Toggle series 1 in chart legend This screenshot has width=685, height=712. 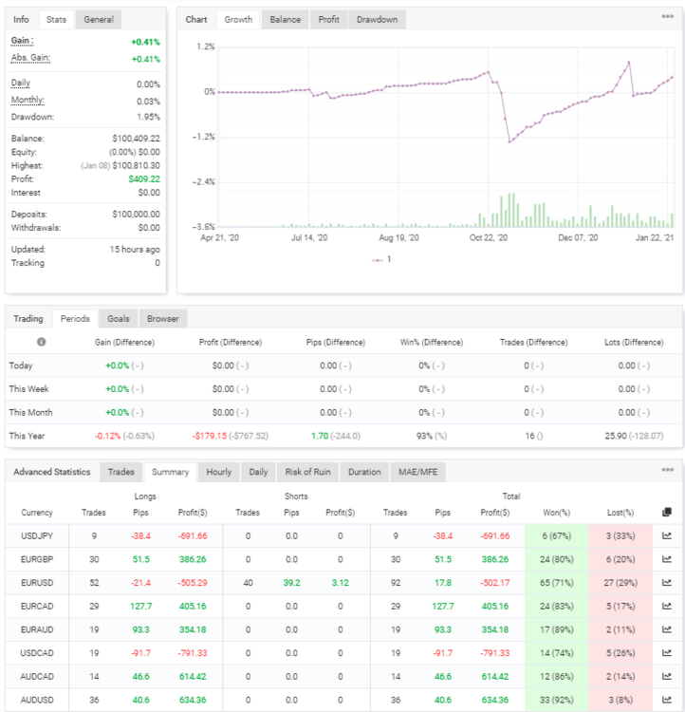(381, 260)
